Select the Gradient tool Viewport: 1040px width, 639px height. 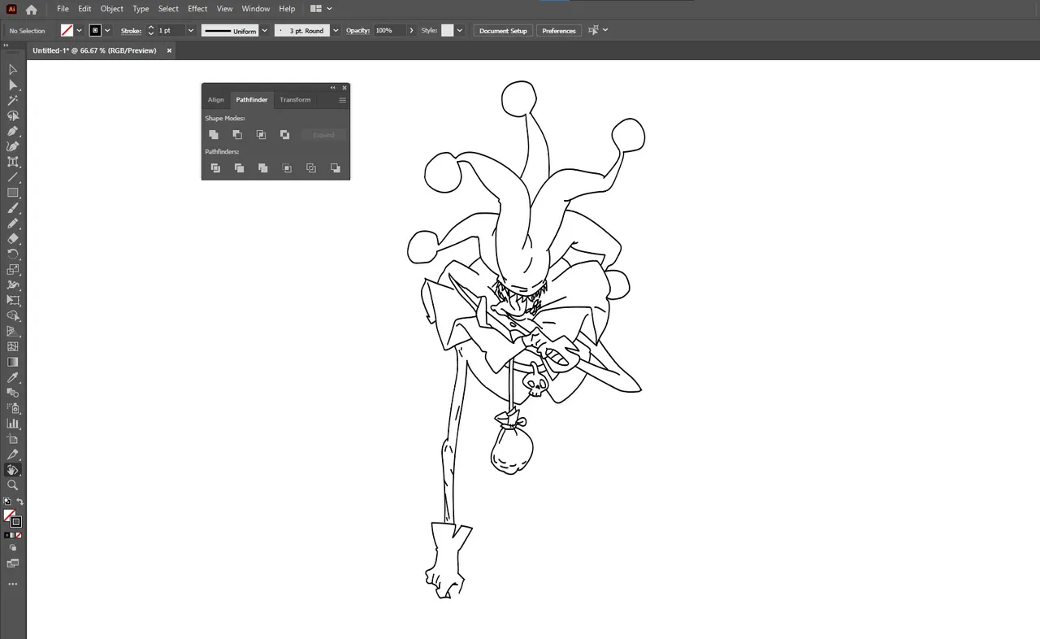pos(12,362)
